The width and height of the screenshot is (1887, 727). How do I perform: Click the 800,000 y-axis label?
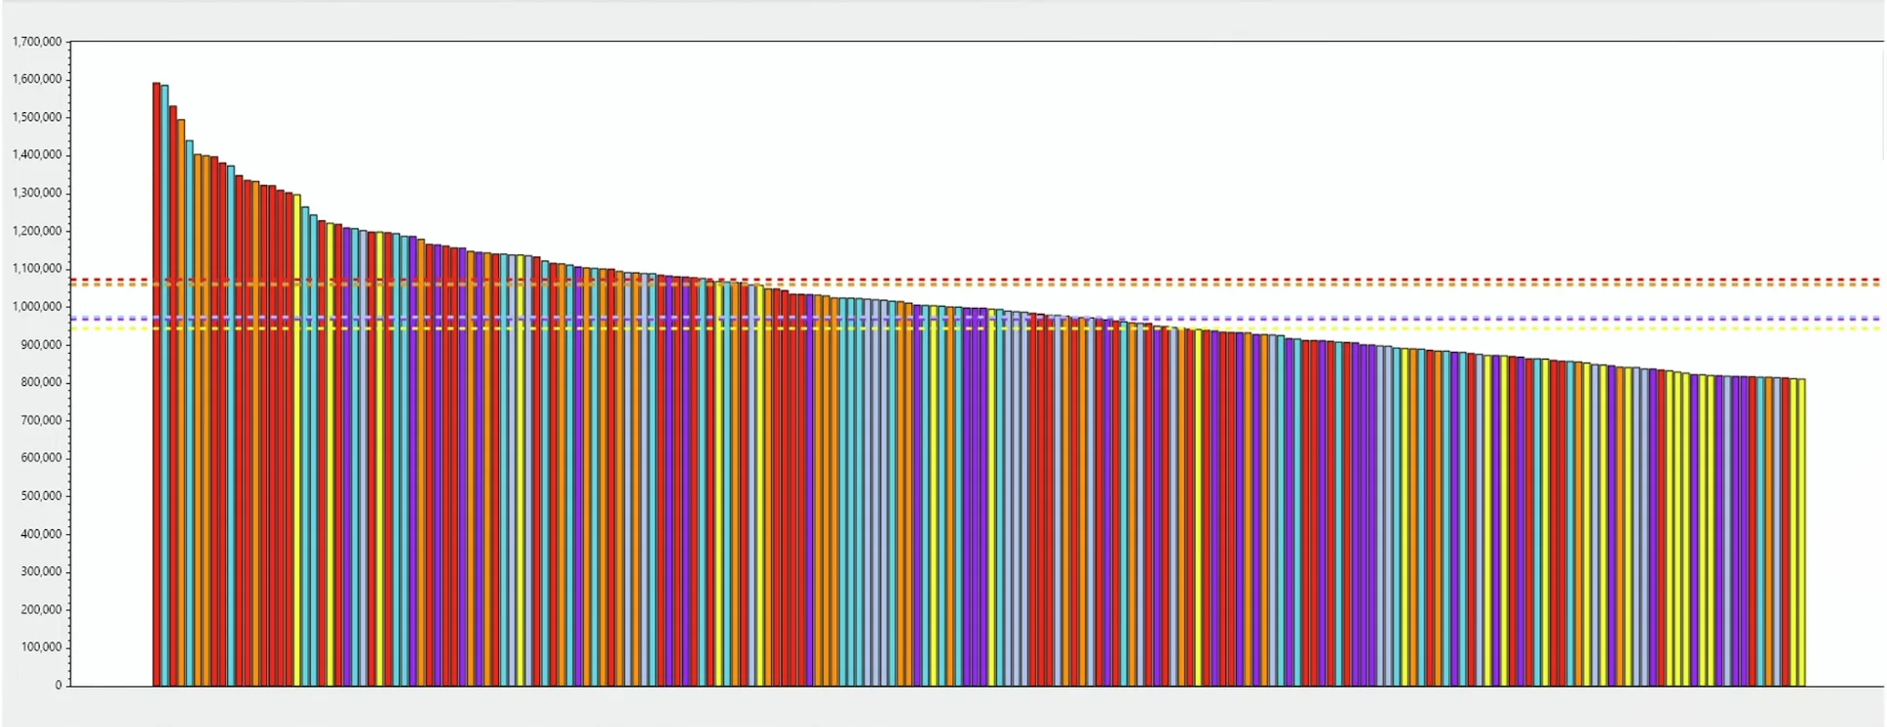(x=41, y=383)
